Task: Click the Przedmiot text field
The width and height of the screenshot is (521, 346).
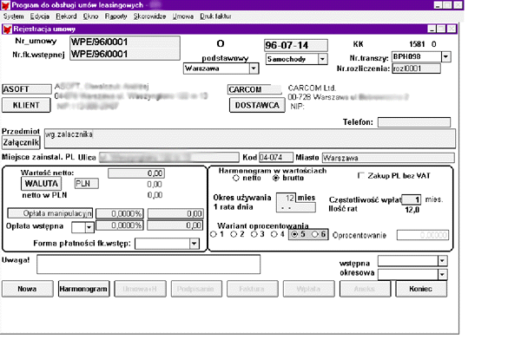Action: [x=250, y=139]
